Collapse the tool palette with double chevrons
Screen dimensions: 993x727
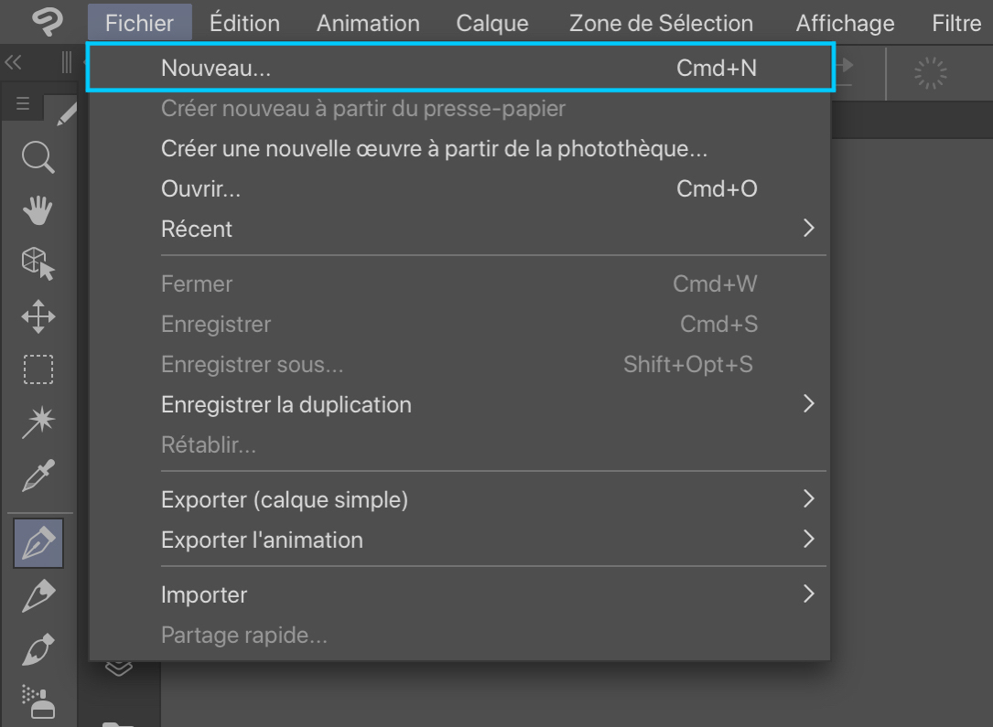pos(13,63)
